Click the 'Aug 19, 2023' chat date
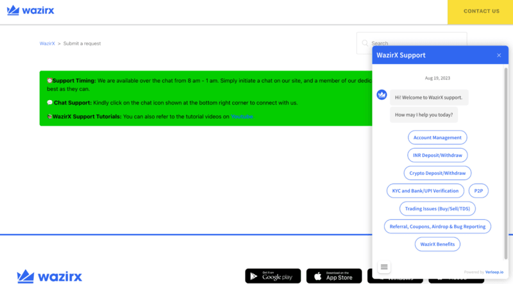Viewport: 513px width, 284px height. 437,78
